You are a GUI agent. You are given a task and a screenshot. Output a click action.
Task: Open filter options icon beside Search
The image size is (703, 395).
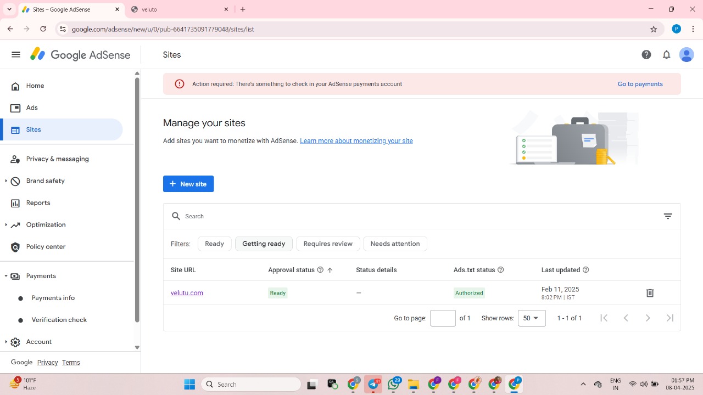tap(668, 216)
